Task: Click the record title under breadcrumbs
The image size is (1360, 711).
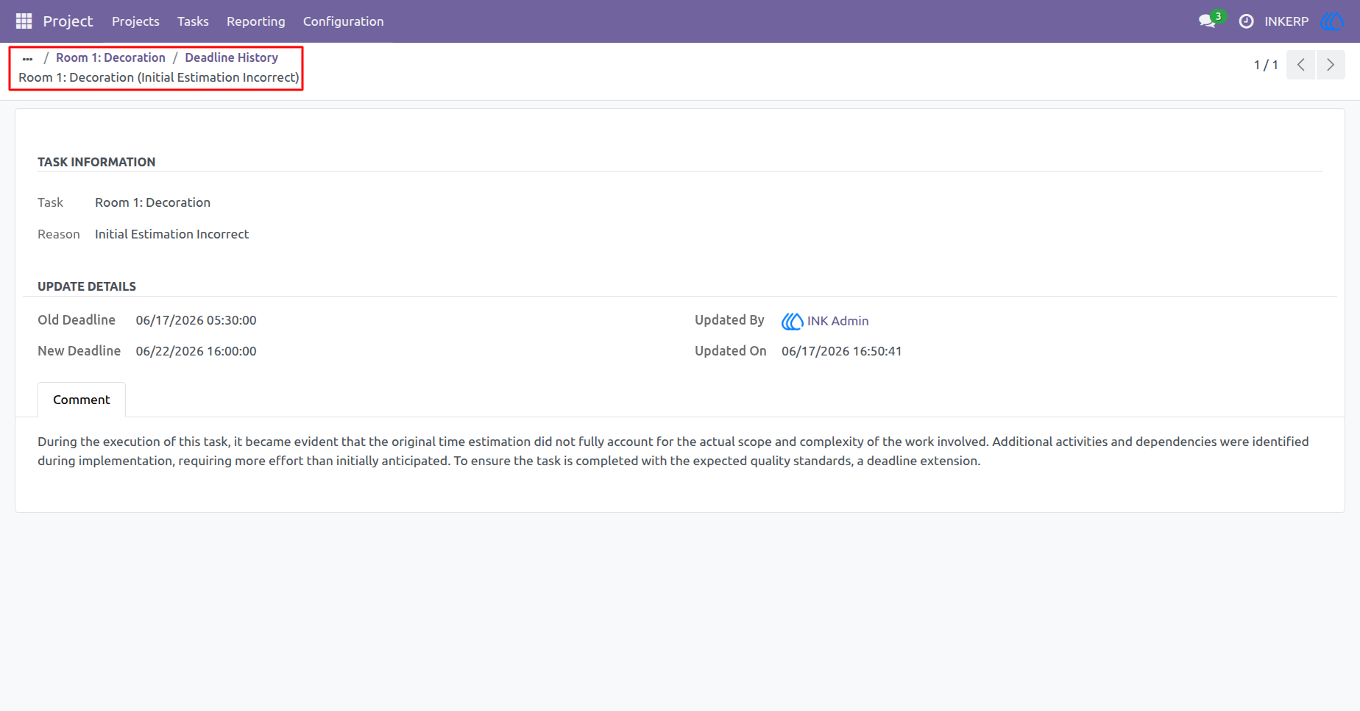Action: pos(159,77)
